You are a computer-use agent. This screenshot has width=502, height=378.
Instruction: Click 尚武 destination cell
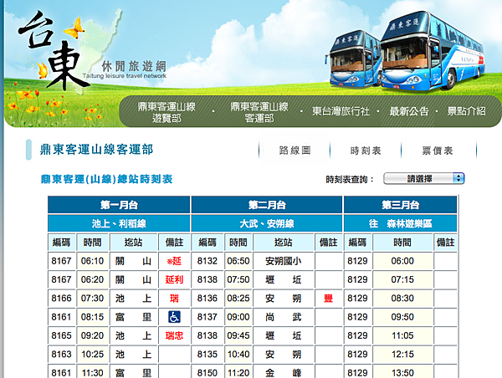pyautogui.click(x=284, y=317)
